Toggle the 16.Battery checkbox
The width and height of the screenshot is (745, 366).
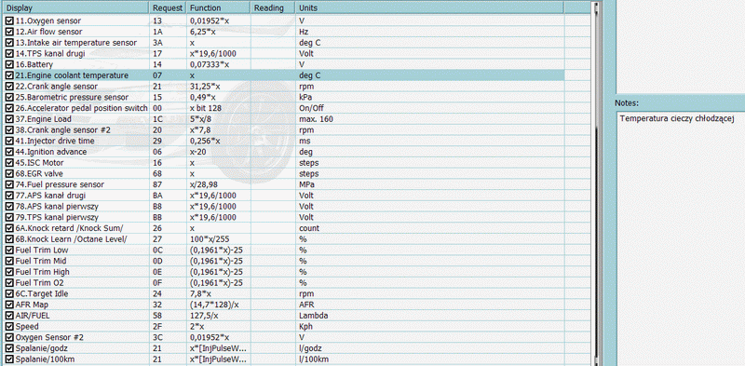(9, 64)
